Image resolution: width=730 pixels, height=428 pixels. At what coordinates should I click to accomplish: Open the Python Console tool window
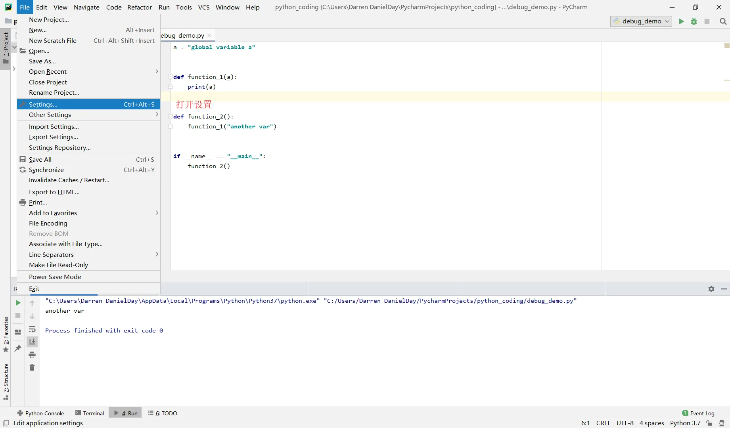tap(40, 413)
